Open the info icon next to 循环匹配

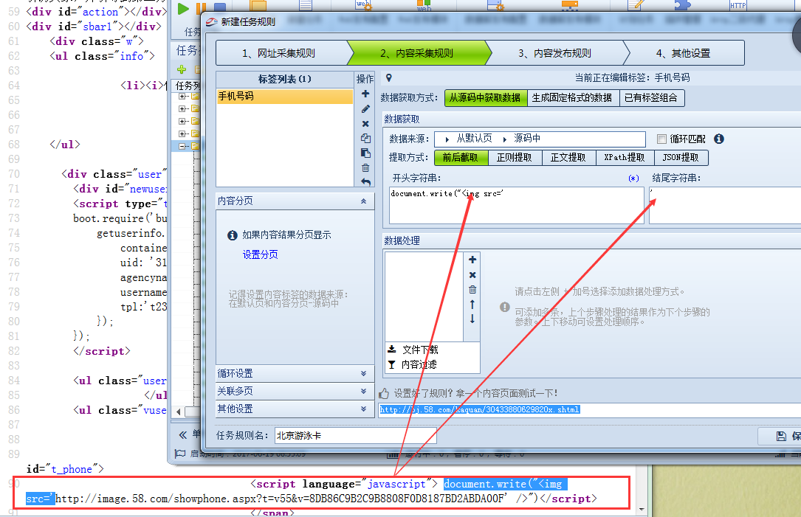pyautogui.click(x=719, y=139)
